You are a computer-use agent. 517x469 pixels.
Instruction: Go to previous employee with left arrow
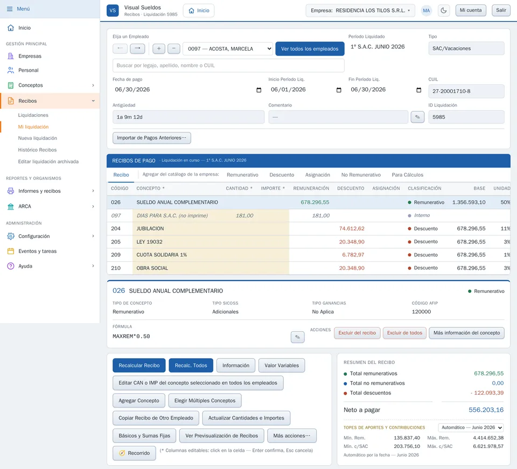click(120, 48)
